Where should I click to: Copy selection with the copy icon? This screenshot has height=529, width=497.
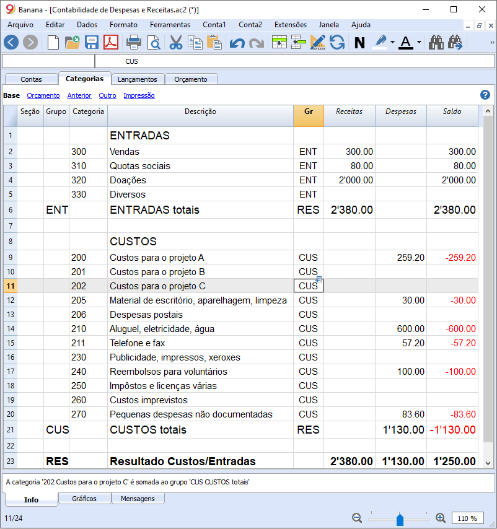pos(195,43)
